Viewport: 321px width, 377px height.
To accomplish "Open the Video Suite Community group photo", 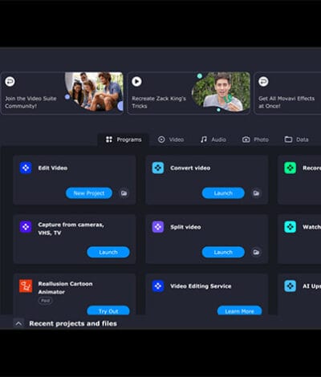I will point(94,91).
